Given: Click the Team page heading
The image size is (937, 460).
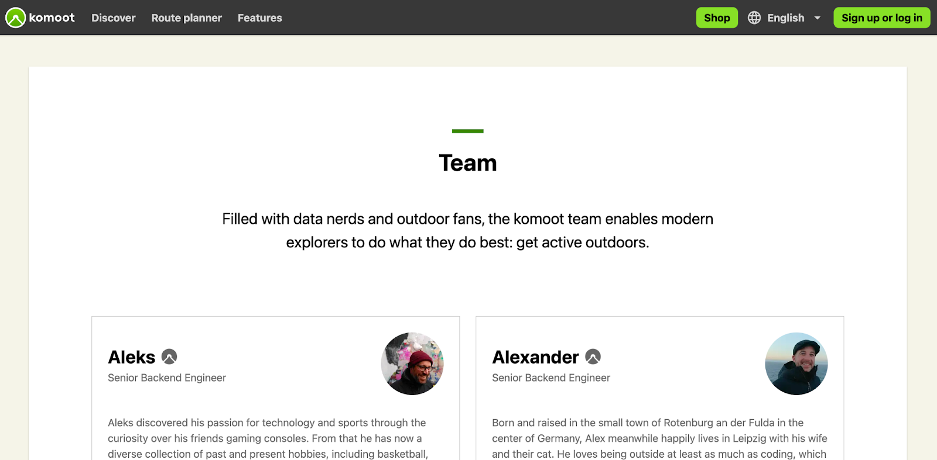Looking at the screenshot, I should [468, 163].
